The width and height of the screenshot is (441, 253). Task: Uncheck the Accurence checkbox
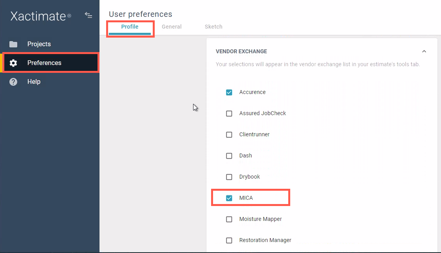coord(229,92)
